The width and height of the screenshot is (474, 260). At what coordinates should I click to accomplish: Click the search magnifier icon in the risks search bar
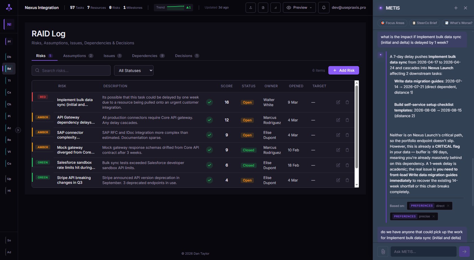tap(37, 70)
